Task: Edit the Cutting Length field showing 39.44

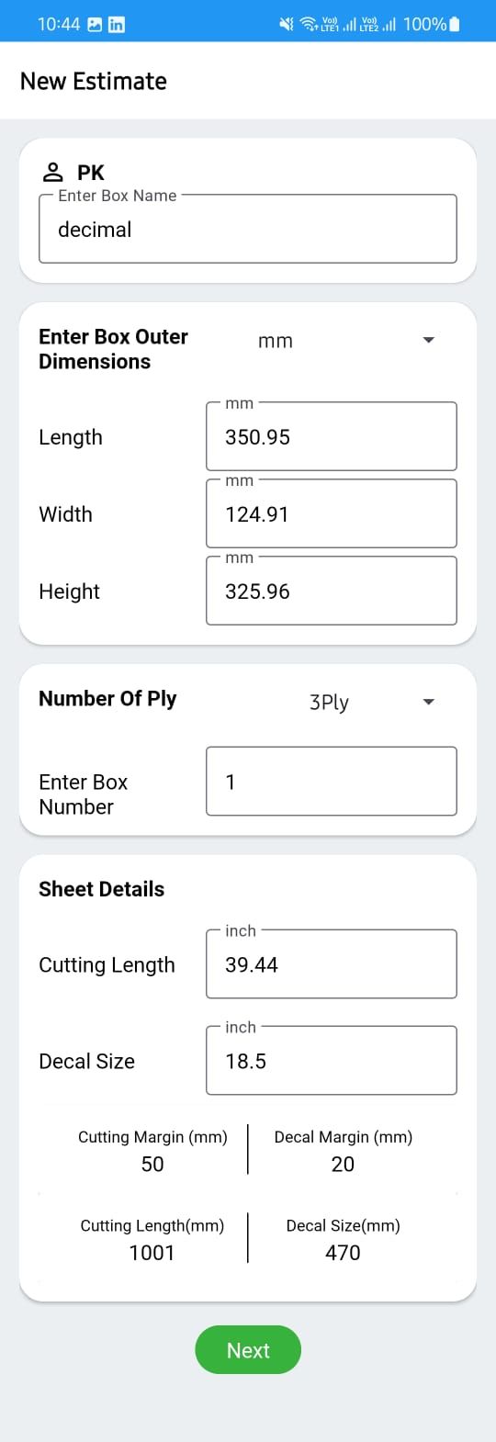Action: click(332, 964)
